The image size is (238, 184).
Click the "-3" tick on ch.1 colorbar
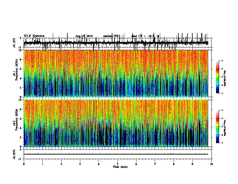(x=221, y=60)
